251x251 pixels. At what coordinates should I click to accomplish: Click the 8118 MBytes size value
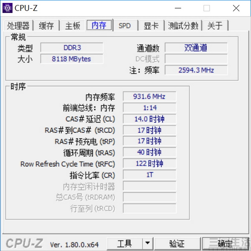click(72, 59)
